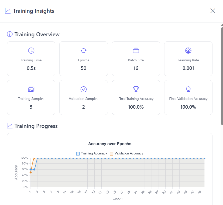Click the Accuracy over Epochs chart title

point(110,144)
